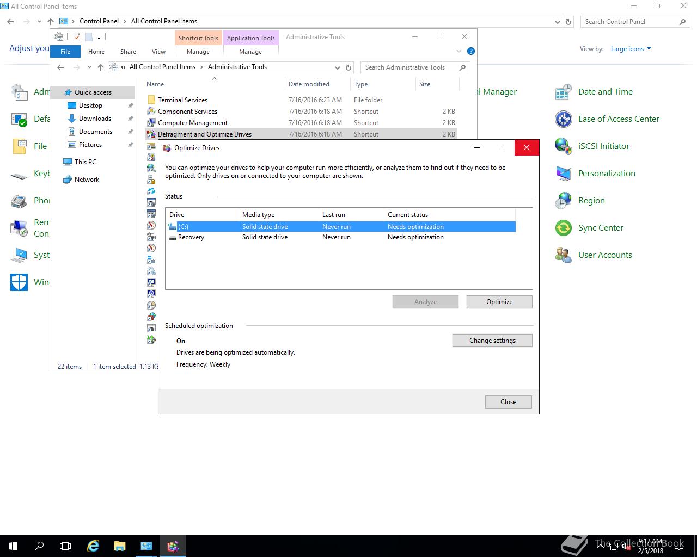The image size is (697, 557).
Task: Refresh the Control Panel address bar
Action: (568, 22)
